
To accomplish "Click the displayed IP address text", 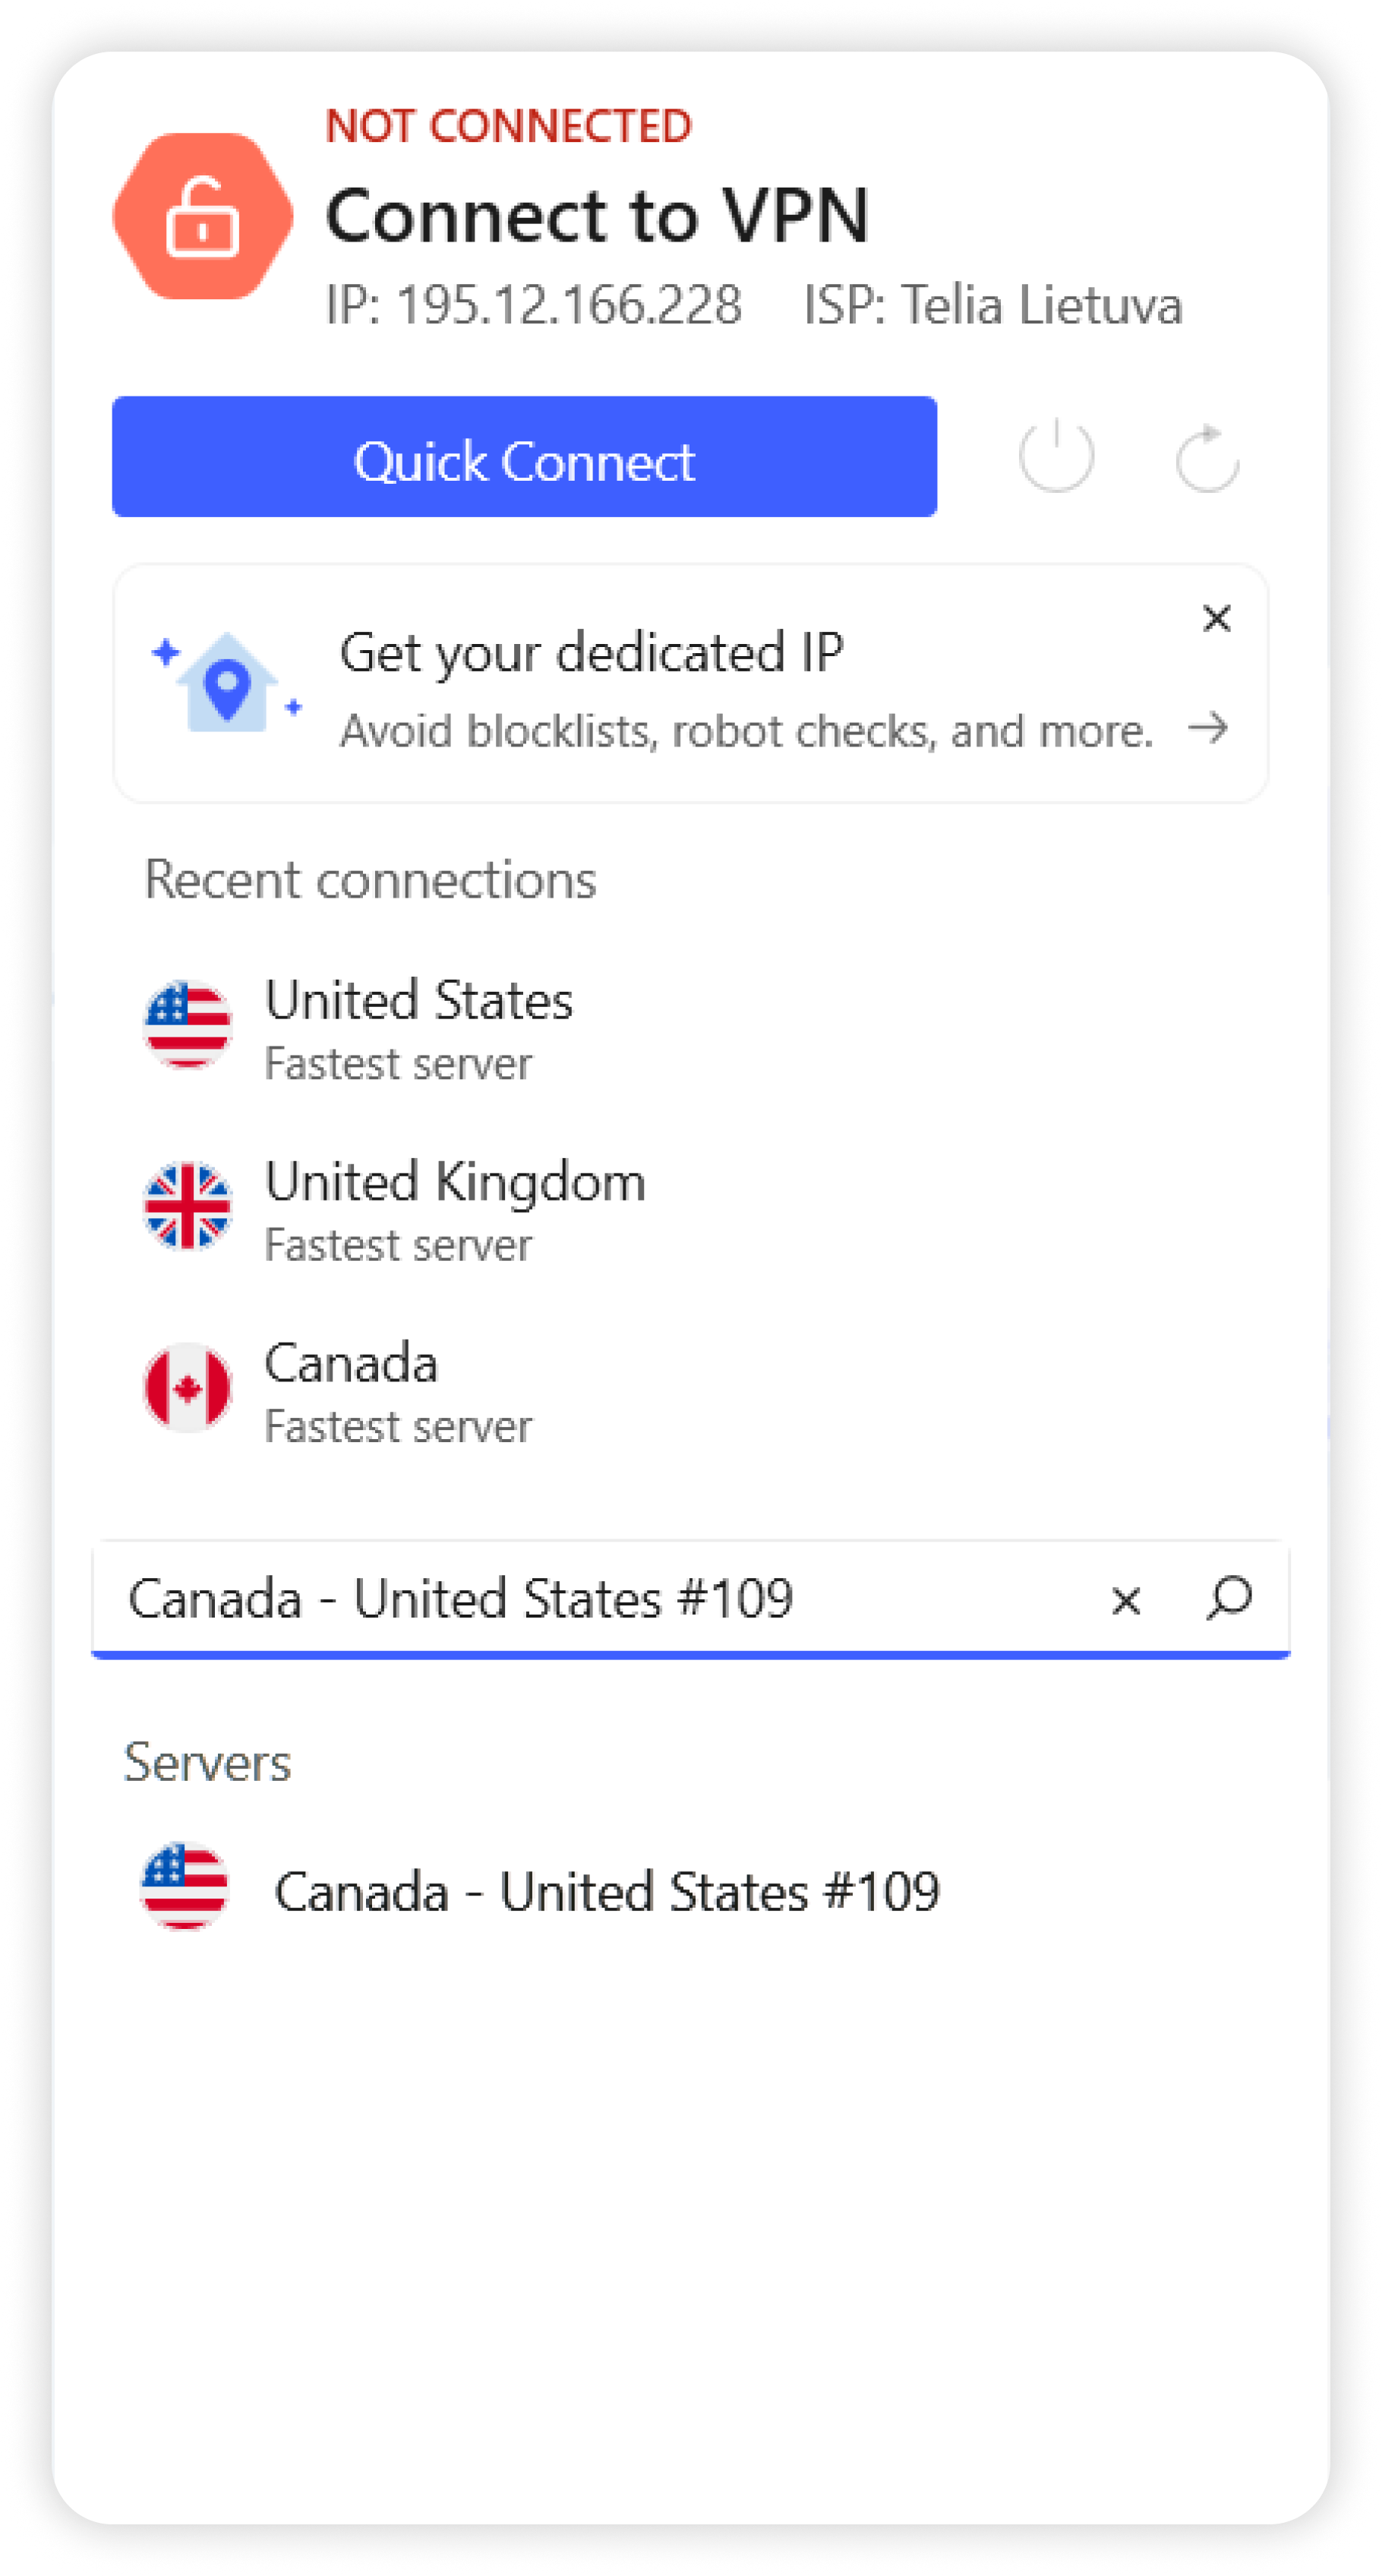I will [x=534, y=305].
